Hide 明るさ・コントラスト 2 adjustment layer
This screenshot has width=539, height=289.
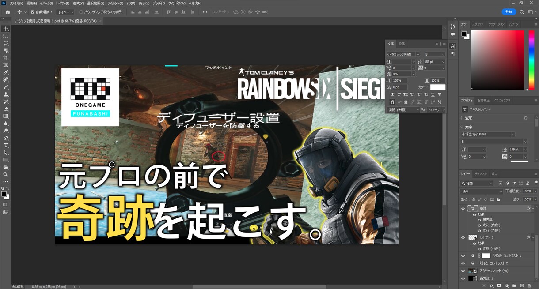[x=463, y=263]
